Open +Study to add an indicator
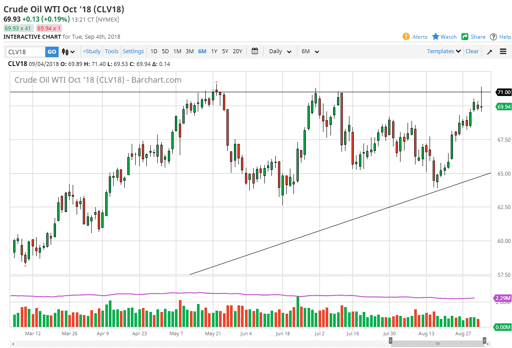 (91, 51)
